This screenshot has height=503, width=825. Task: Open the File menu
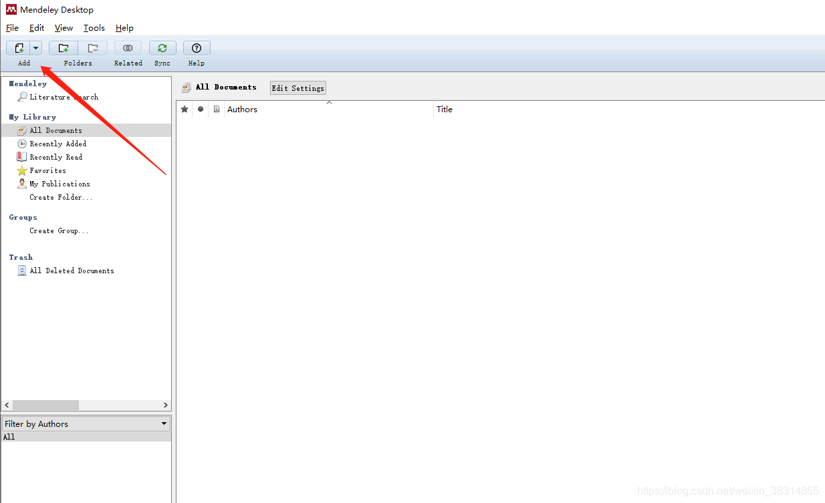pos(12,28)
